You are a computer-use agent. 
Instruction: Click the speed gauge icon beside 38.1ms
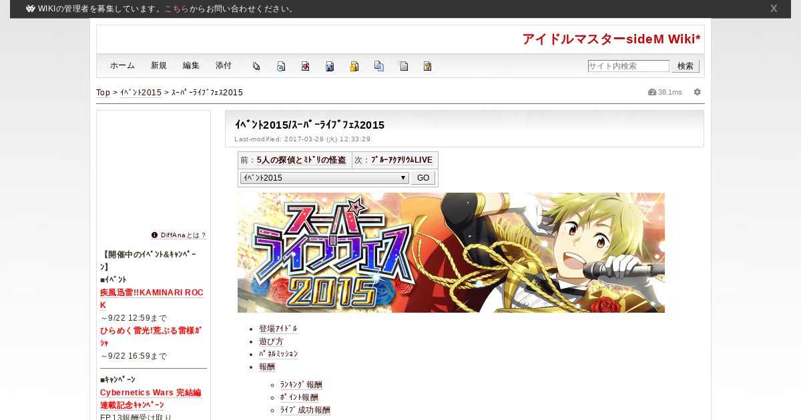tap(652, 92)
